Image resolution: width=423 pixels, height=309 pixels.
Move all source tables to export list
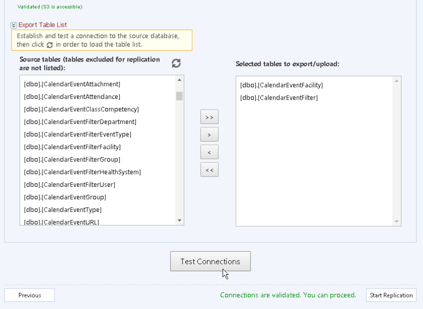(x=209, y=116)
